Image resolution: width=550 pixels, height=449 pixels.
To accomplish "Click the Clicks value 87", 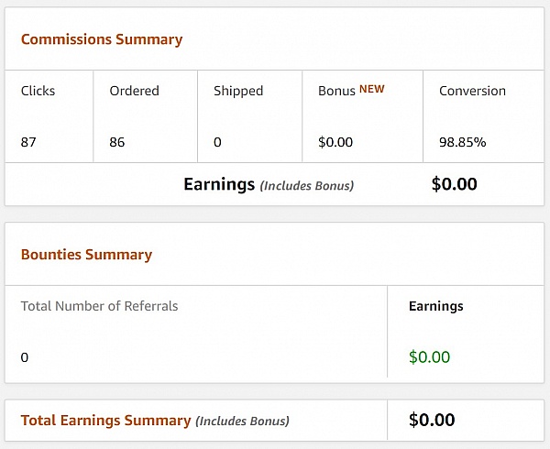I will click(x=28, y=142).
